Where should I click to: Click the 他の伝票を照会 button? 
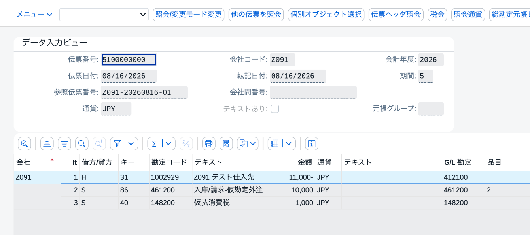[256, 15]
